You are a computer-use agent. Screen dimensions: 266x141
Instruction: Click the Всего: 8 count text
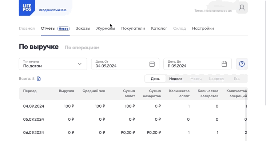click(27, 79)
